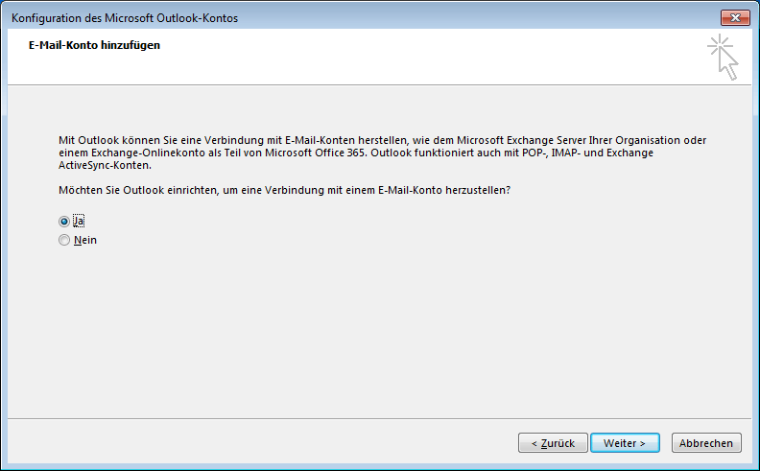Click the "ActiveSync-Konten" text line
The width and height of the screenshot is (760, 471).
pos(106,165)
